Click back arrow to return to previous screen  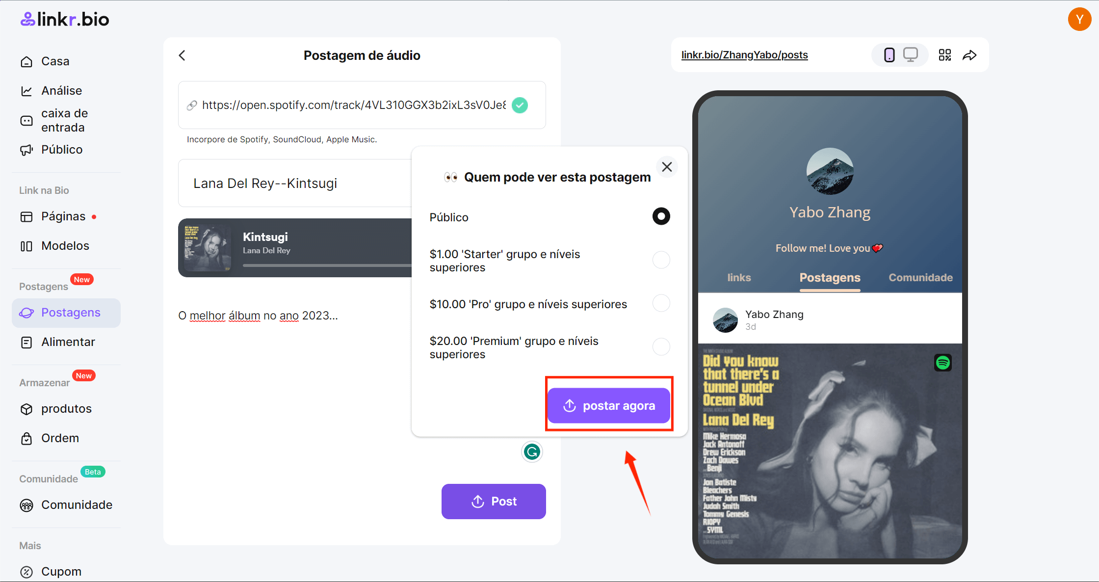(x=182, y=55)
